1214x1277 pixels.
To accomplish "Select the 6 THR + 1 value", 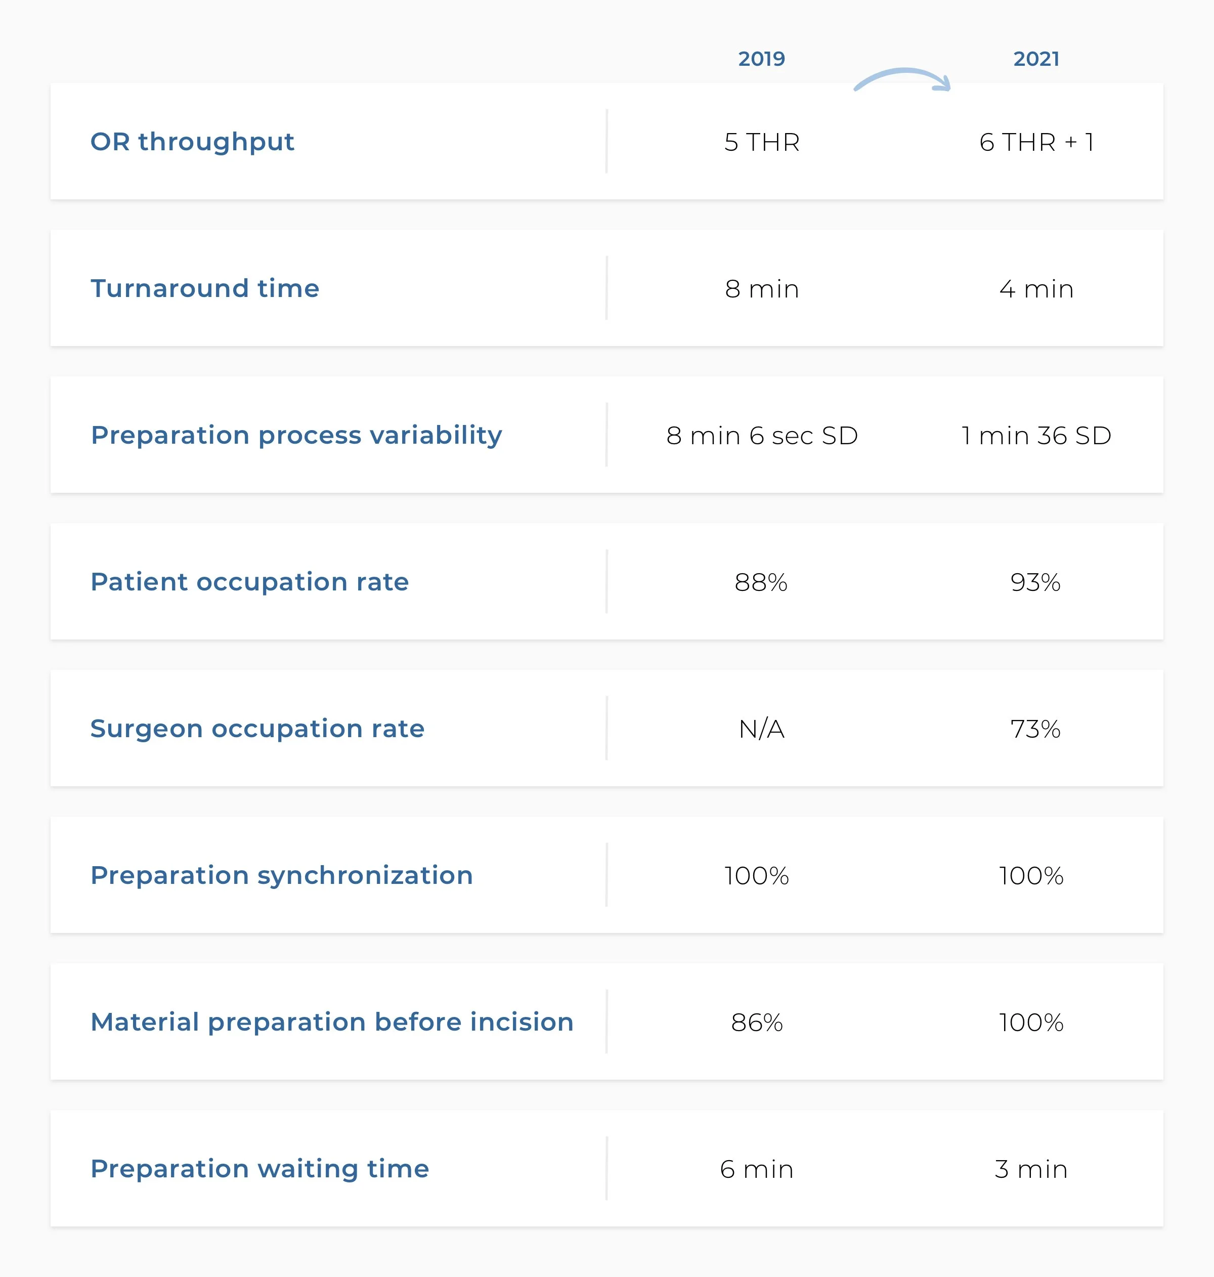I will (1036, 142).
